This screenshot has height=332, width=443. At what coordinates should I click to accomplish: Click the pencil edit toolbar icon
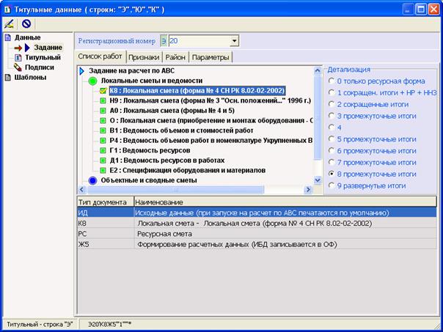(x=9, y=24)
